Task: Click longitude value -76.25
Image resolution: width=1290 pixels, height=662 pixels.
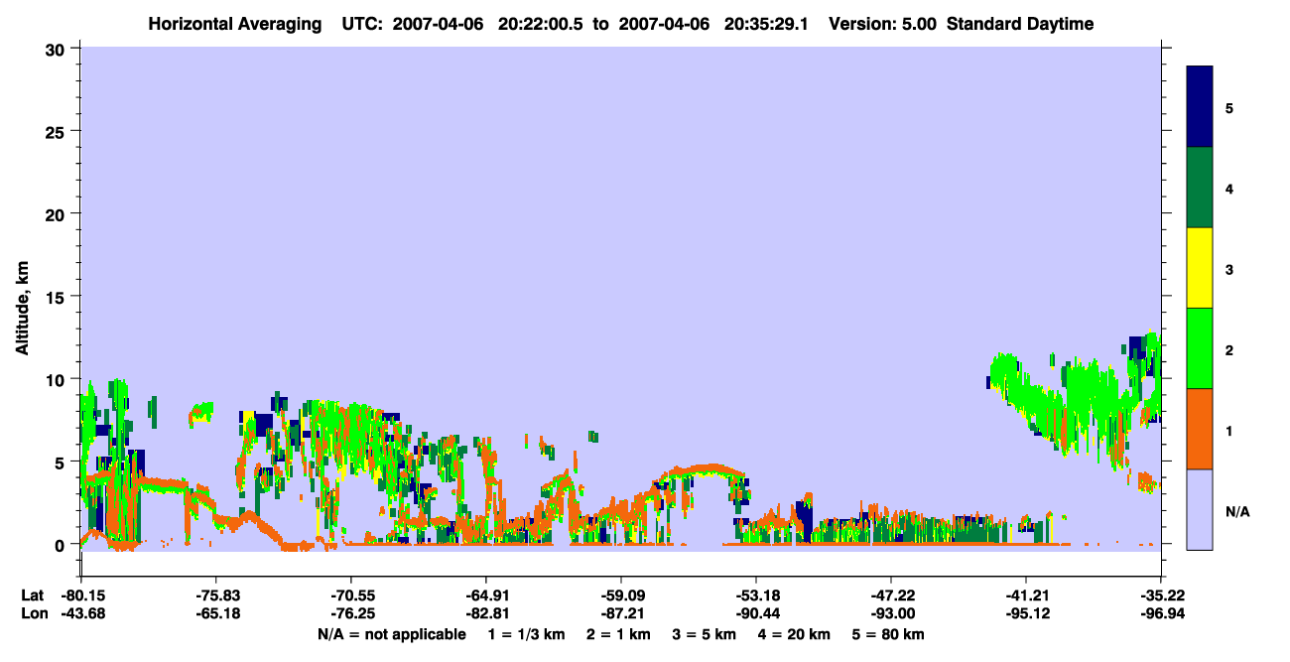Action: 351,613
